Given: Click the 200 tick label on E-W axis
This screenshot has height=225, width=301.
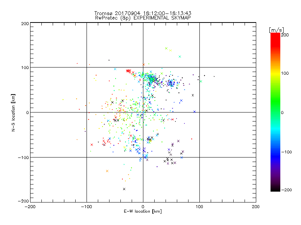Looking at the screenshot, I should [256, 207].
